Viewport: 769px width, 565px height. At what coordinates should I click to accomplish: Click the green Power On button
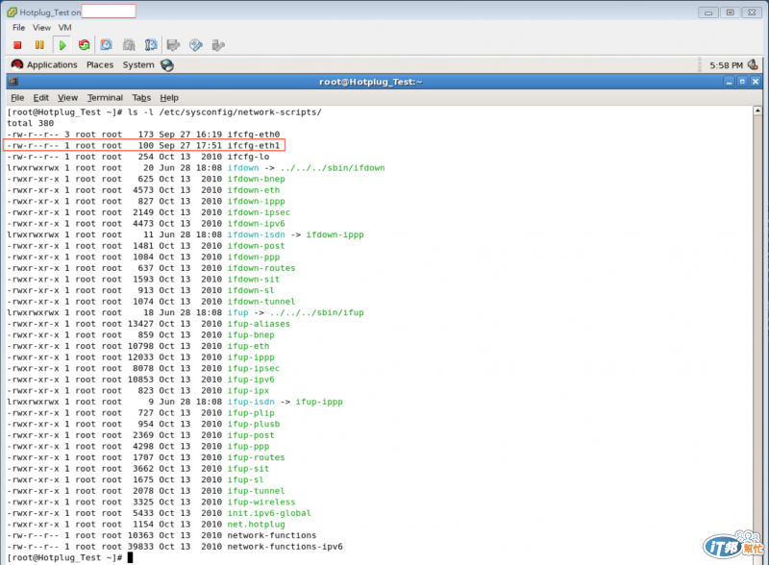(x=62, y=45)
